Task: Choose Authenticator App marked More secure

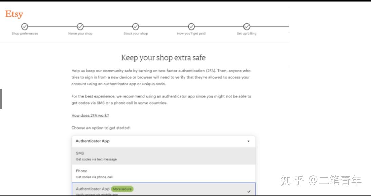Action: [x=163, y=189]
